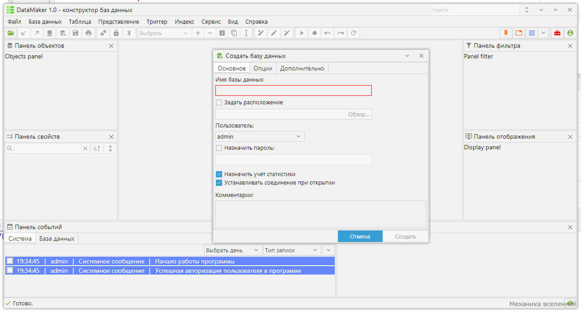Open the 'База данных' menu

pyautogui.click(x=45, y=21)
